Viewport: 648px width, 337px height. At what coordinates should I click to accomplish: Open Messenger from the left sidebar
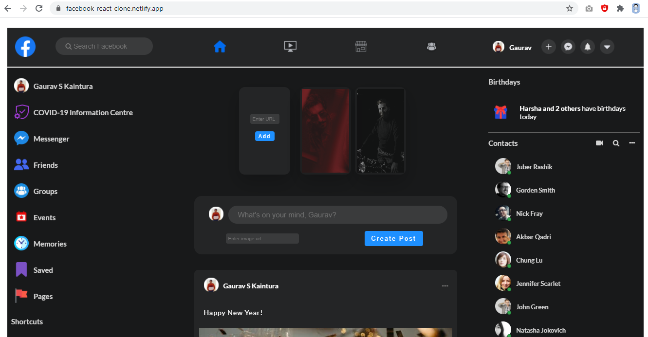42,139
